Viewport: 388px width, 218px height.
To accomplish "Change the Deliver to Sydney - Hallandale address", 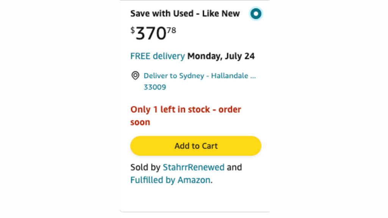I will click(200, 76).
